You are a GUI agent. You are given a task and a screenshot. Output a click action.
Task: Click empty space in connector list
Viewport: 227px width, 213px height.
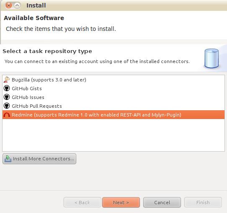(113, 135)
